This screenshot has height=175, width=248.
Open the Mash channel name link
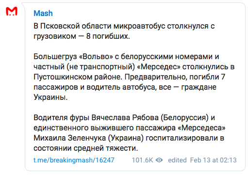[x=43, y=13]
